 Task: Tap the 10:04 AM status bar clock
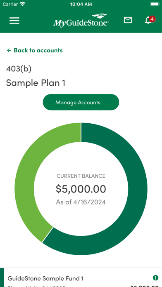[x=81, y=4]
